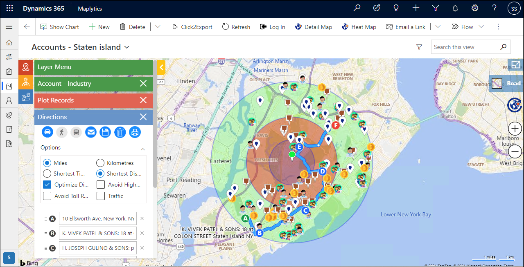Collapse the Options section chevron
Viewport: 524px width, 267px height.
(143, 149)
